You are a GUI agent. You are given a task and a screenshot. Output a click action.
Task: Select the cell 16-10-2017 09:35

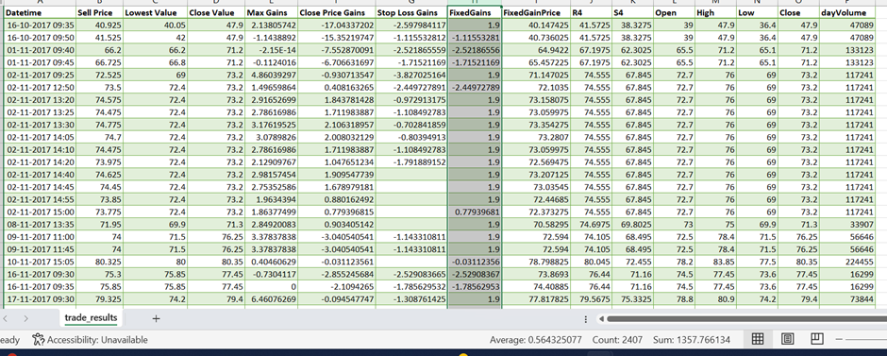40,25
